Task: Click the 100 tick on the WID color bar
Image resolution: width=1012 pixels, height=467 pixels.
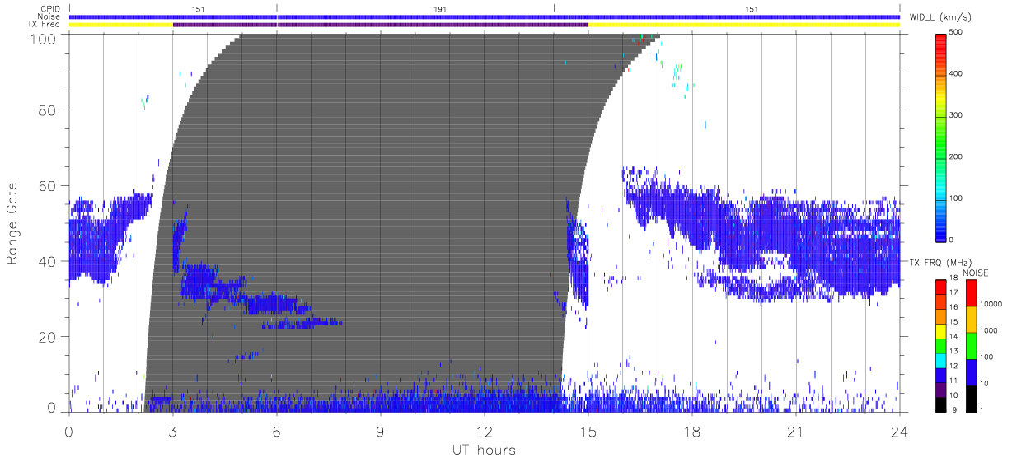Action: tap(958, 198)
